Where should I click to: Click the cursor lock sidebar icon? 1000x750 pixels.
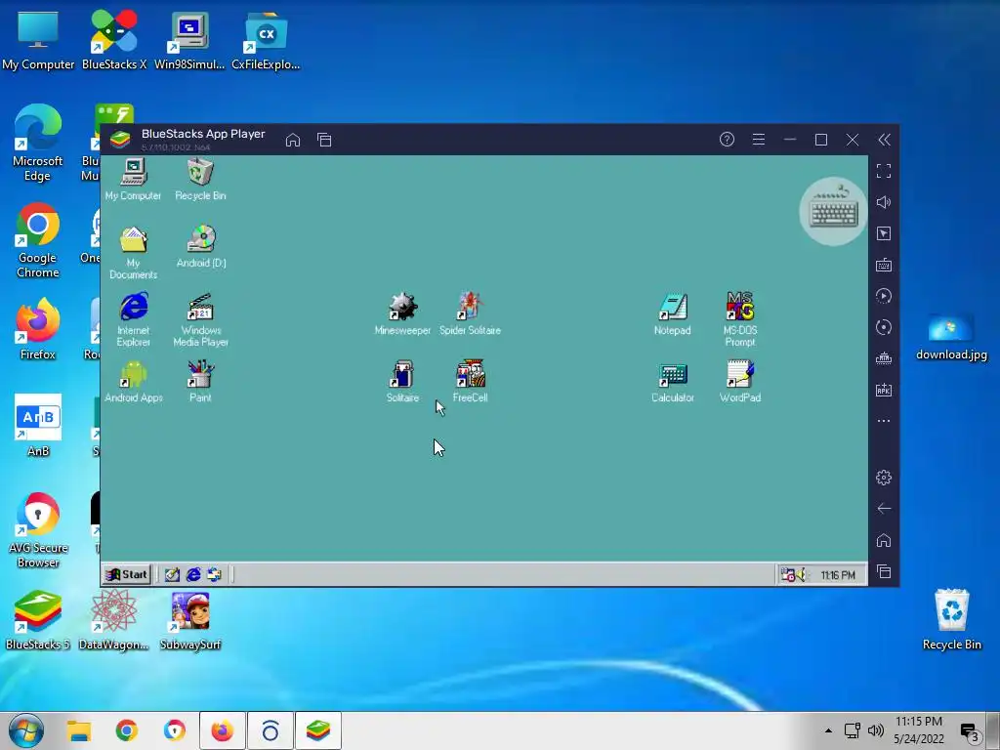click(883, 233)
